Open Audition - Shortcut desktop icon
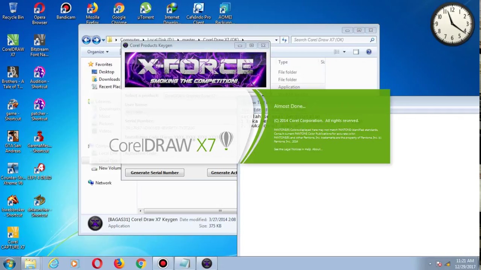 coord(39,77)
